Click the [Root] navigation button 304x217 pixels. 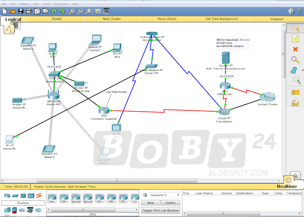click(57, 19)
